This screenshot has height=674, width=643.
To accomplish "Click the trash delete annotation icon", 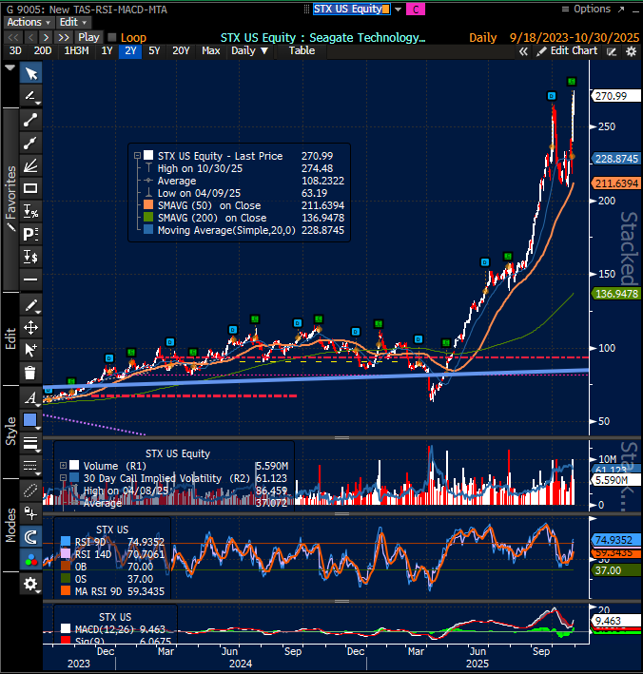I will tap(31, 373).
